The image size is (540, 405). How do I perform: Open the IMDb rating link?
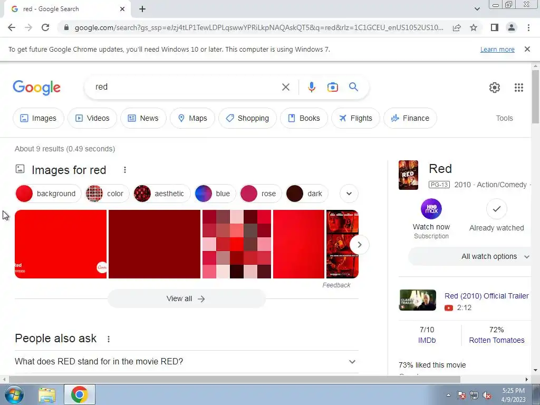click(x=427, y=340)
